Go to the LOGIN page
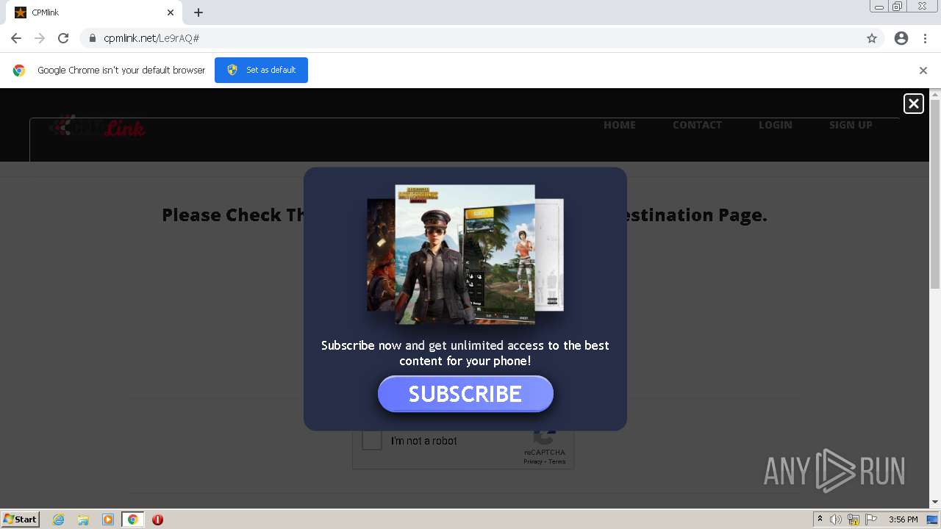The height and width of the screenshot is (529, 941). pyautogui.click(x=776, y=125)
